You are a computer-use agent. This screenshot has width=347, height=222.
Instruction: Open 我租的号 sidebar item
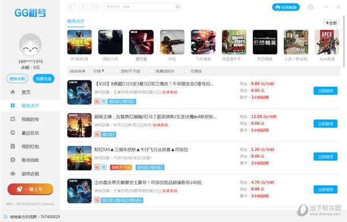(30, 119)
